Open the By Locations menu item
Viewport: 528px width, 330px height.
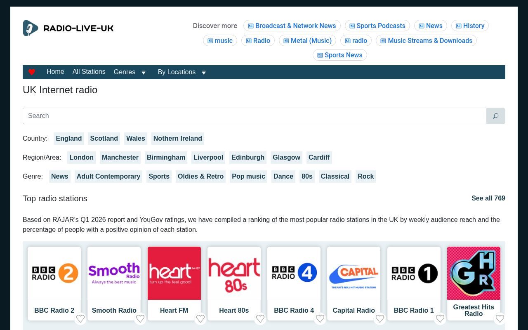[177, 72]
